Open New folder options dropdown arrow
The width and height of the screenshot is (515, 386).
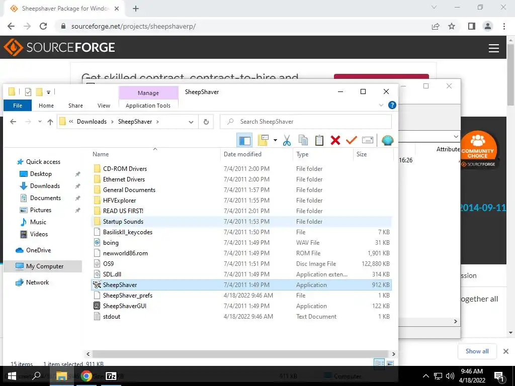pyautogui.click(x=275, y=140)
